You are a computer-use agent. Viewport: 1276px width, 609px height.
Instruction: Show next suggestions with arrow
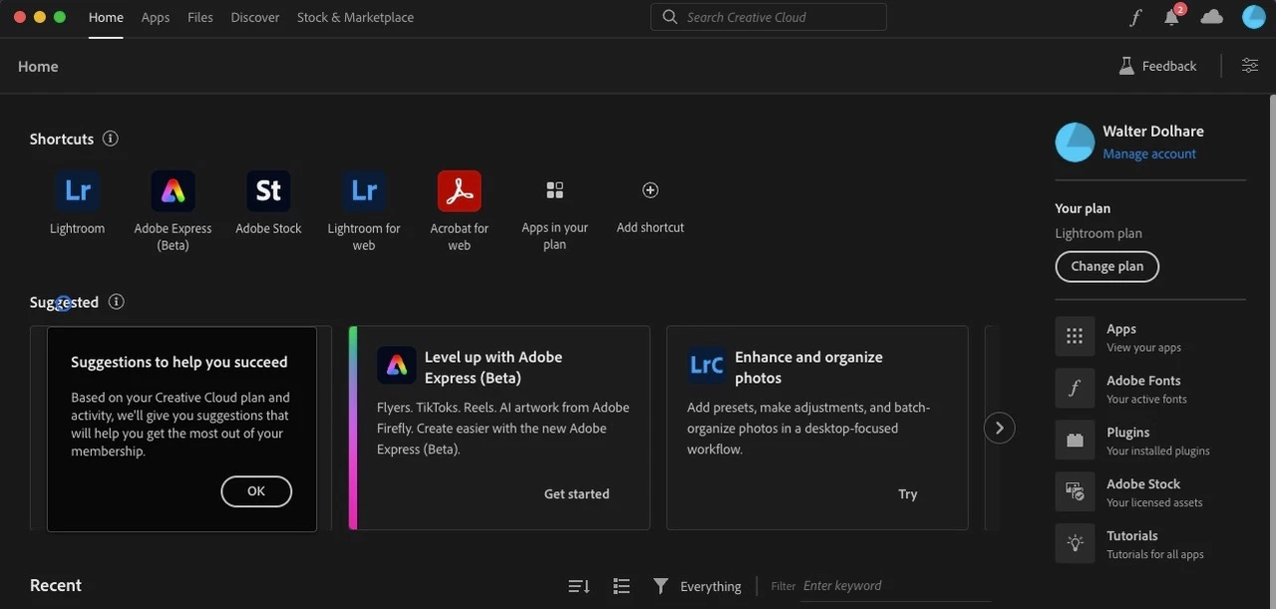pyautogui.click(x=999, y=429)
